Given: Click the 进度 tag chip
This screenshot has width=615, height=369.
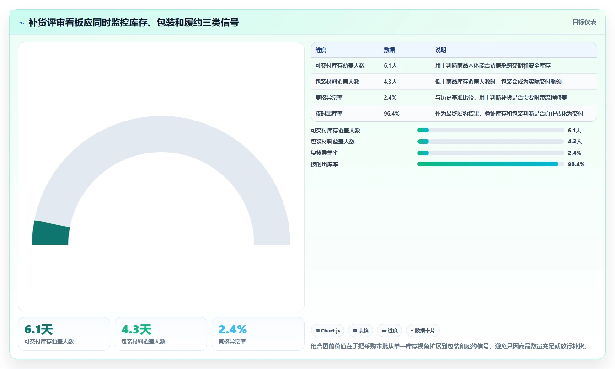Looking at the screenshot, I should (390, 331).
